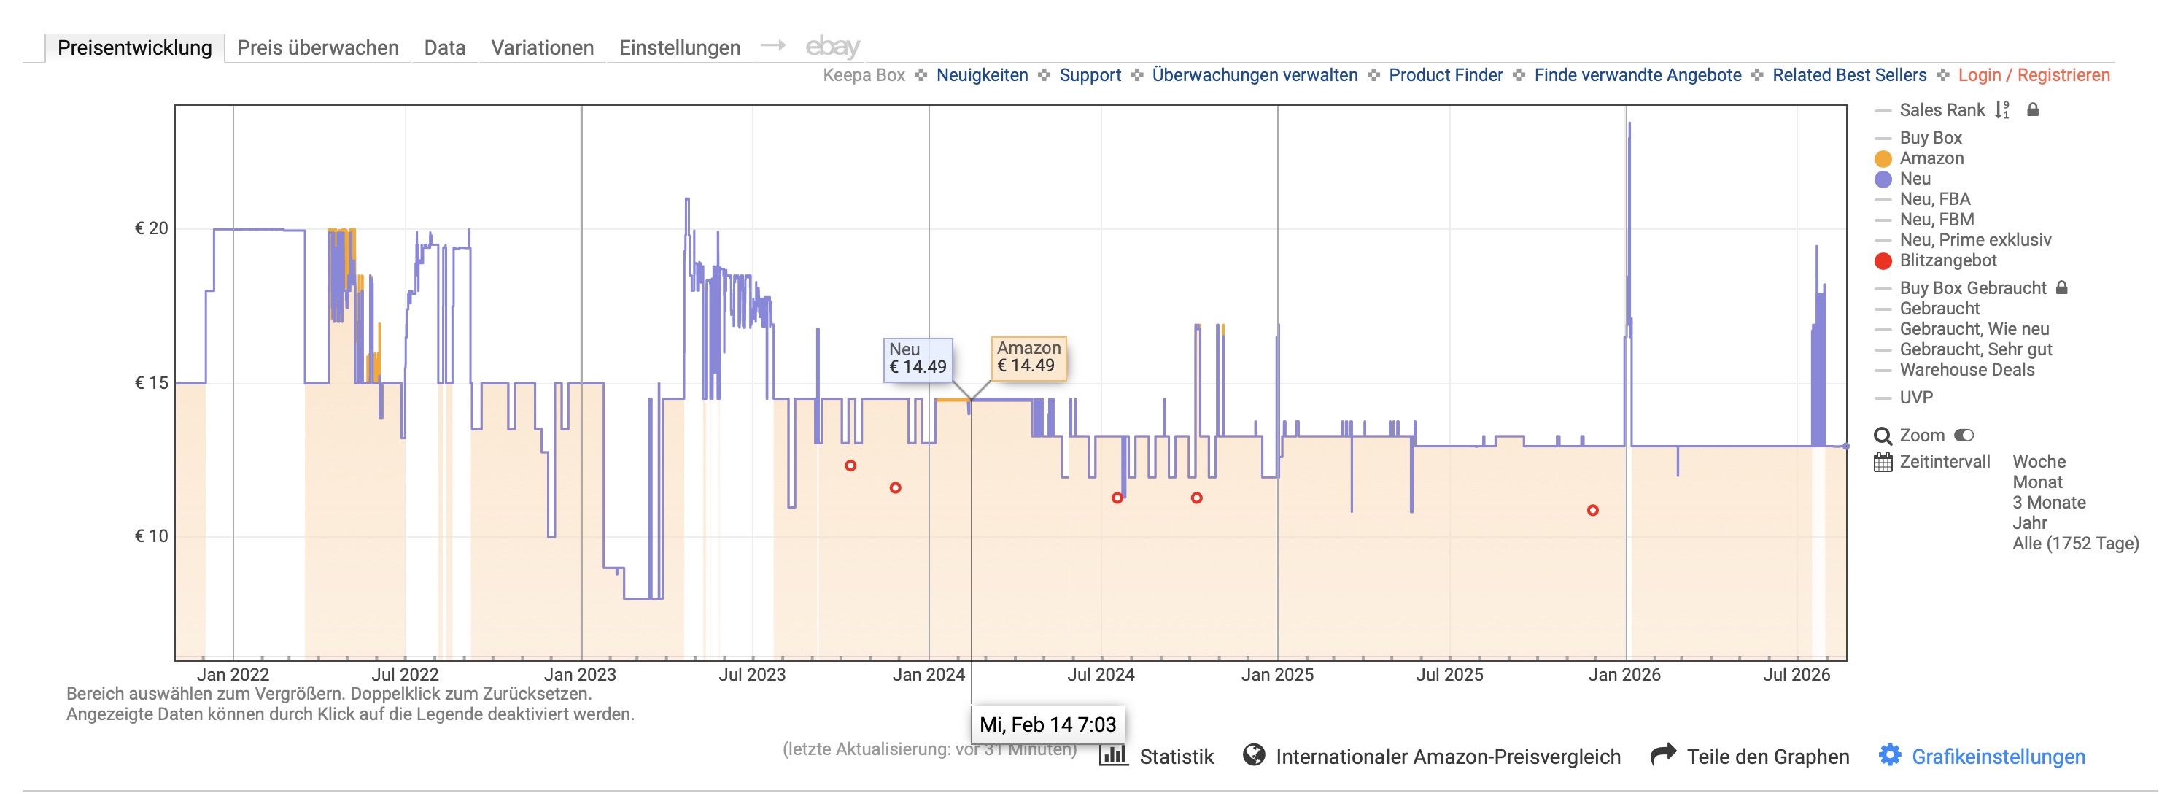Toggle the Zoom switch
This screenshot has width=2178, height=804.
[x=1964, y=436]
